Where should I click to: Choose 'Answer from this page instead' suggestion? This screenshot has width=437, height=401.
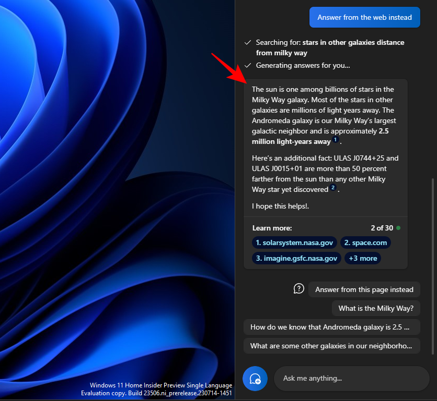point(364,289)
